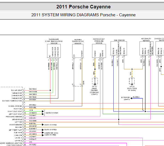Select the "Exterior Lights" label
The height and width of the screenshot is (146, 164).
click(x=126, y=99)
